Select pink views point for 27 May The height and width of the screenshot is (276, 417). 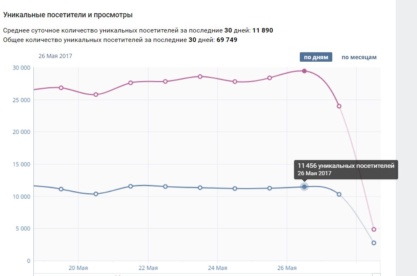(339, 106)
